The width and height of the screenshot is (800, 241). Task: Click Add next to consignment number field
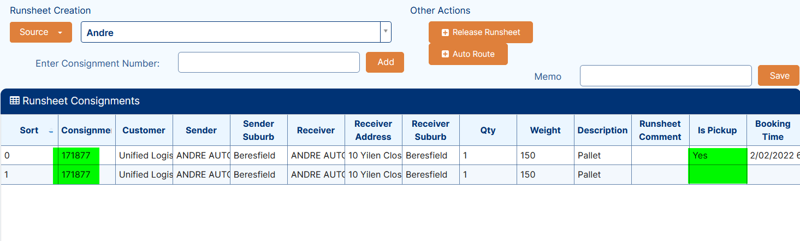click(385, 62)
